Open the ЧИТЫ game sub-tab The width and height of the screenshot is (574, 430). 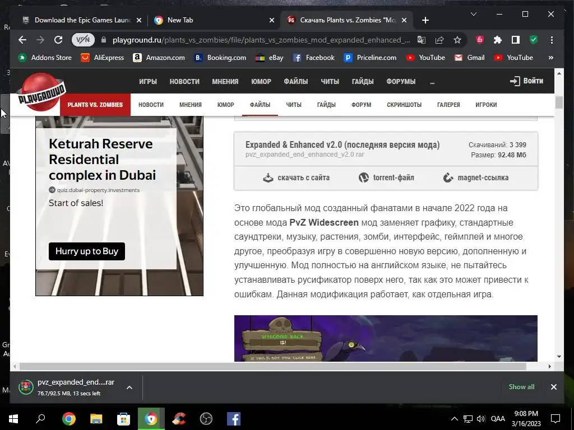pos(294,105)
